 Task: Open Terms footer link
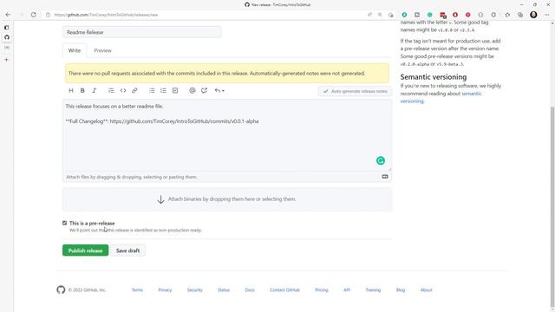pos(137,289)
